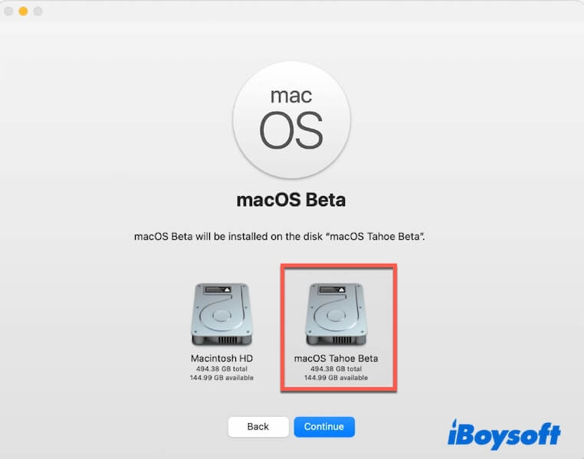Click the macOS Beta heading
Viewport: 584px width, 459px height.
291,200
